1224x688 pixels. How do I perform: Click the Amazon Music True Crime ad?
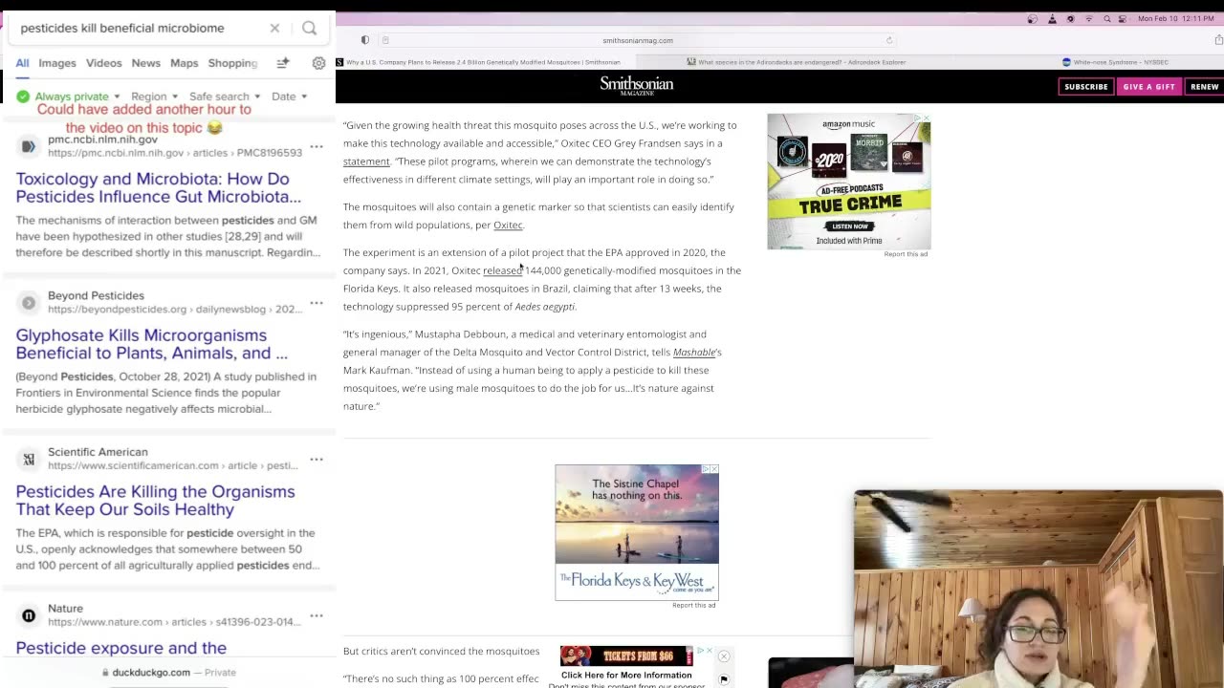click(x=848, y=182)
